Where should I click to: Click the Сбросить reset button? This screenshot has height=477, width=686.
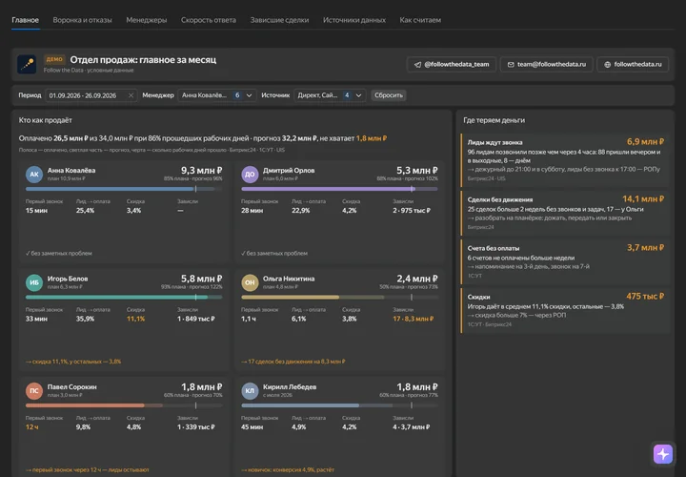(389, 95)
